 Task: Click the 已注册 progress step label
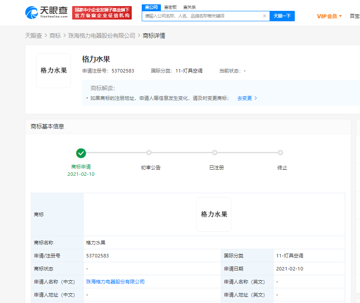coord(216,167)
